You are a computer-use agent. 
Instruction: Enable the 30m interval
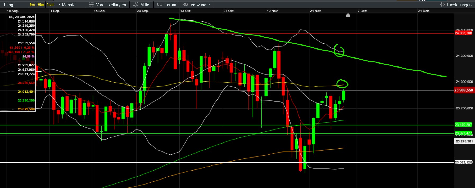tap(41, 5)
